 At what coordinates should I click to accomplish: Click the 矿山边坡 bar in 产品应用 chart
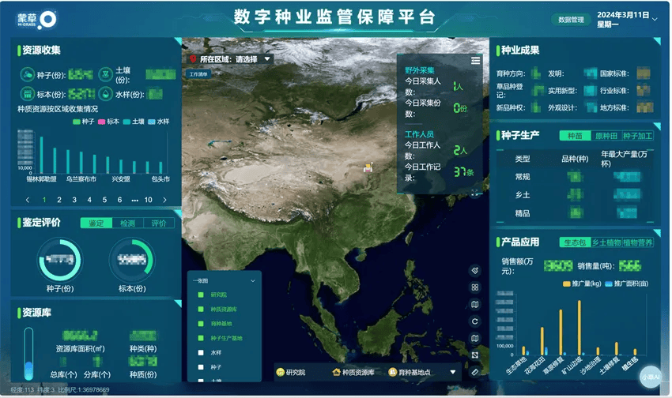580,328
